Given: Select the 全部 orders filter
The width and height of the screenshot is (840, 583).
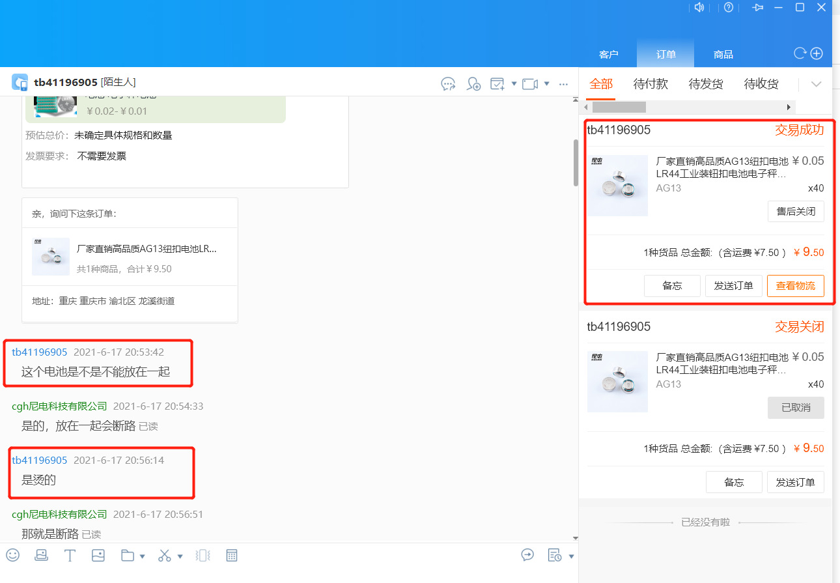Looking at the screenshot, I should click(x=601, y=84).
